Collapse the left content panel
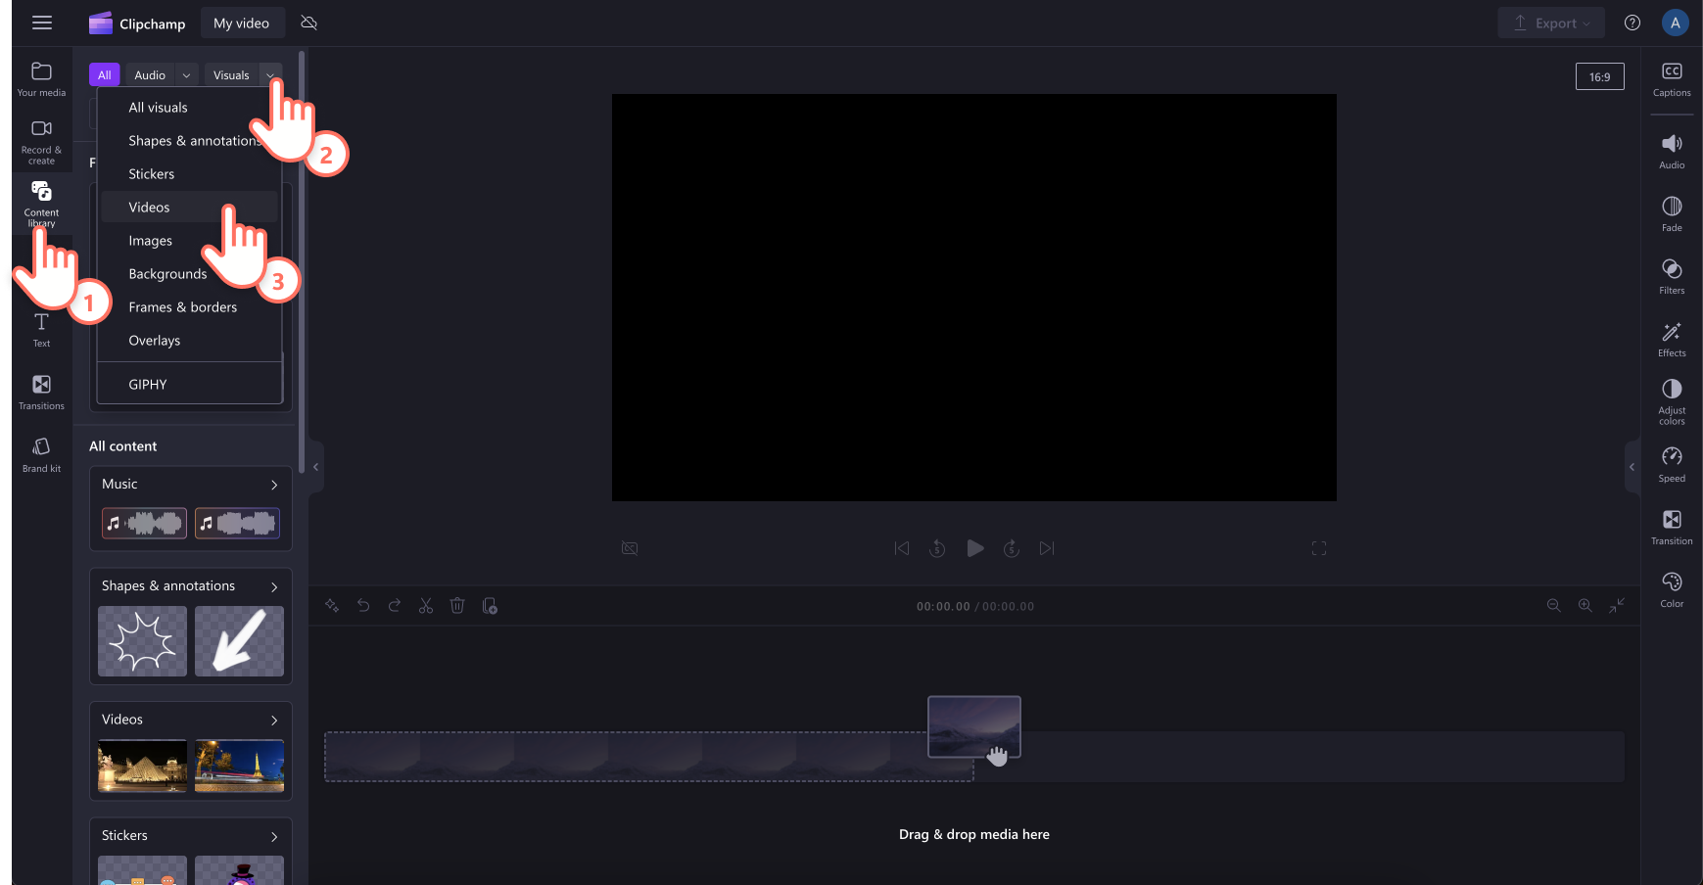The width and height of the screenshot is (1703, 885). (x=315, y=467)
